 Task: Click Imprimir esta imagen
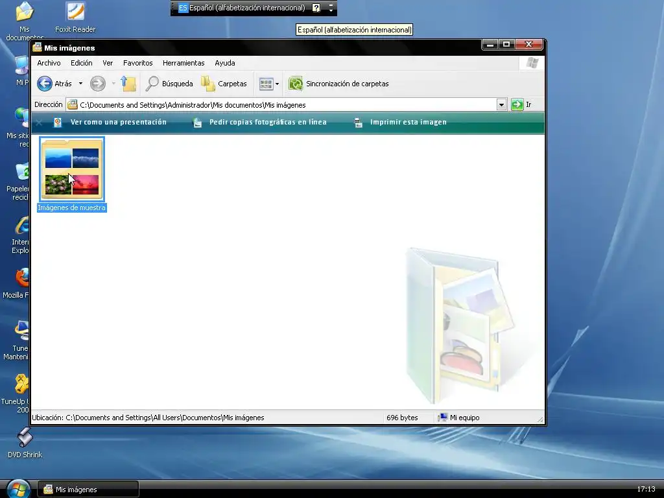tap(400, 122)
